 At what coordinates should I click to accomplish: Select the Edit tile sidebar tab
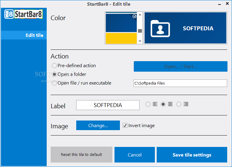(24, 35)
